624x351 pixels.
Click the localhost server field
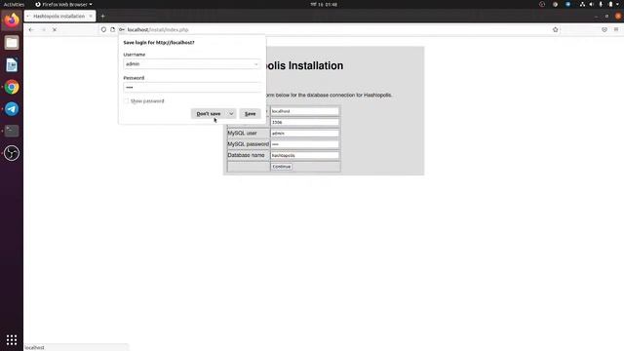305,111
